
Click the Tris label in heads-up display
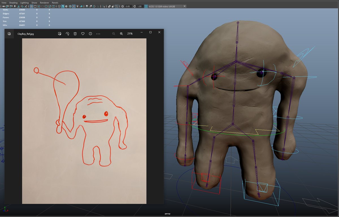tap(5, 21)
